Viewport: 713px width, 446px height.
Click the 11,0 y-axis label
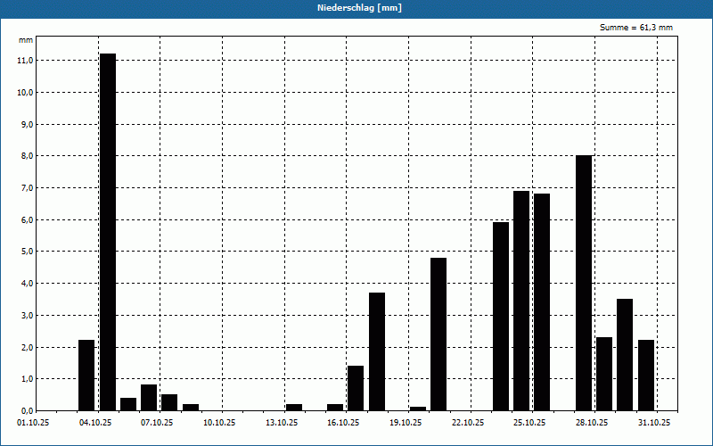click(25, 61)
